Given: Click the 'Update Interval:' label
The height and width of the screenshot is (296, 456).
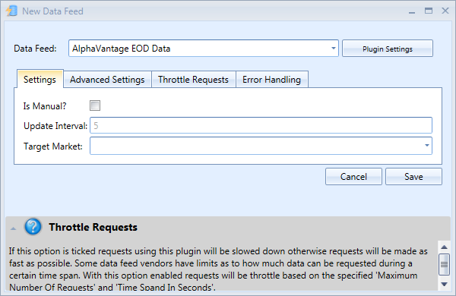Looking at the screenshot, I should (x=55, y=126).
